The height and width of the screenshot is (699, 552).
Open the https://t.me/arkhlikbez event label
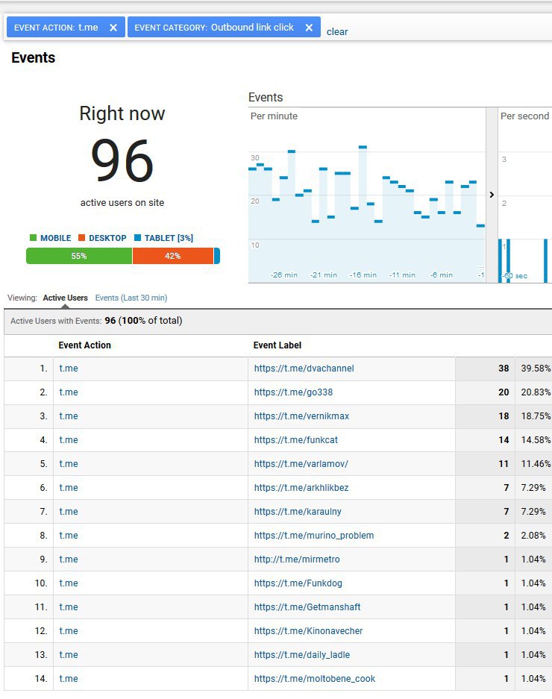(301, 488)
